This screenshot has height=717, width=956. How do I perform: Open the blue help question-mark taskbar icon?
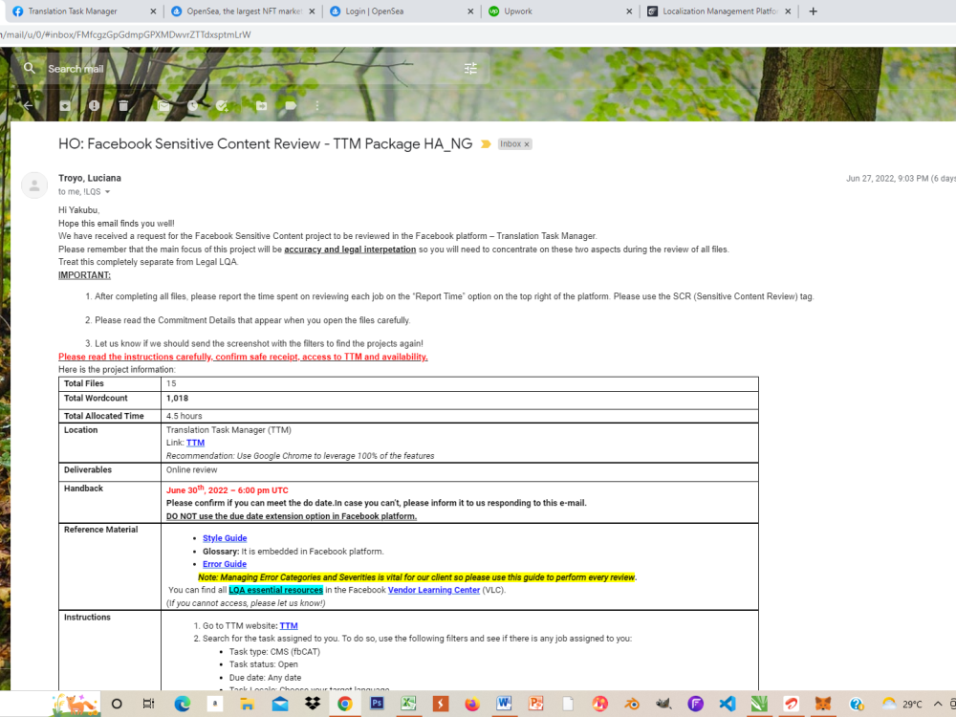click(856, 705)
